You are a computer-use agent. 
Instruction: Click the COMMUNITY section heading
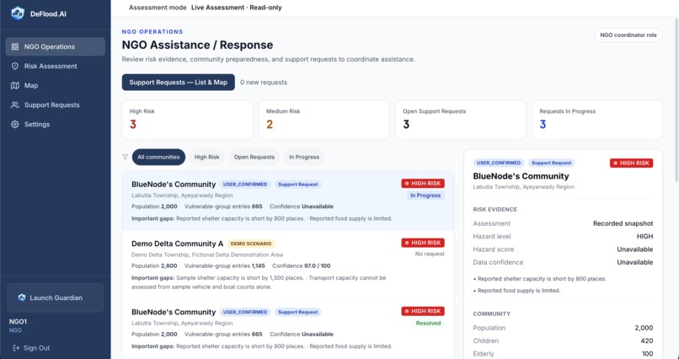click(x=491, y=314)
